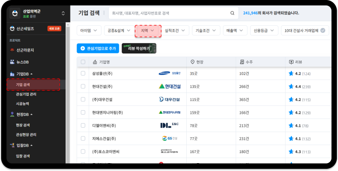Click the 현대엔지니어링 company logo

tap(170, 112)
